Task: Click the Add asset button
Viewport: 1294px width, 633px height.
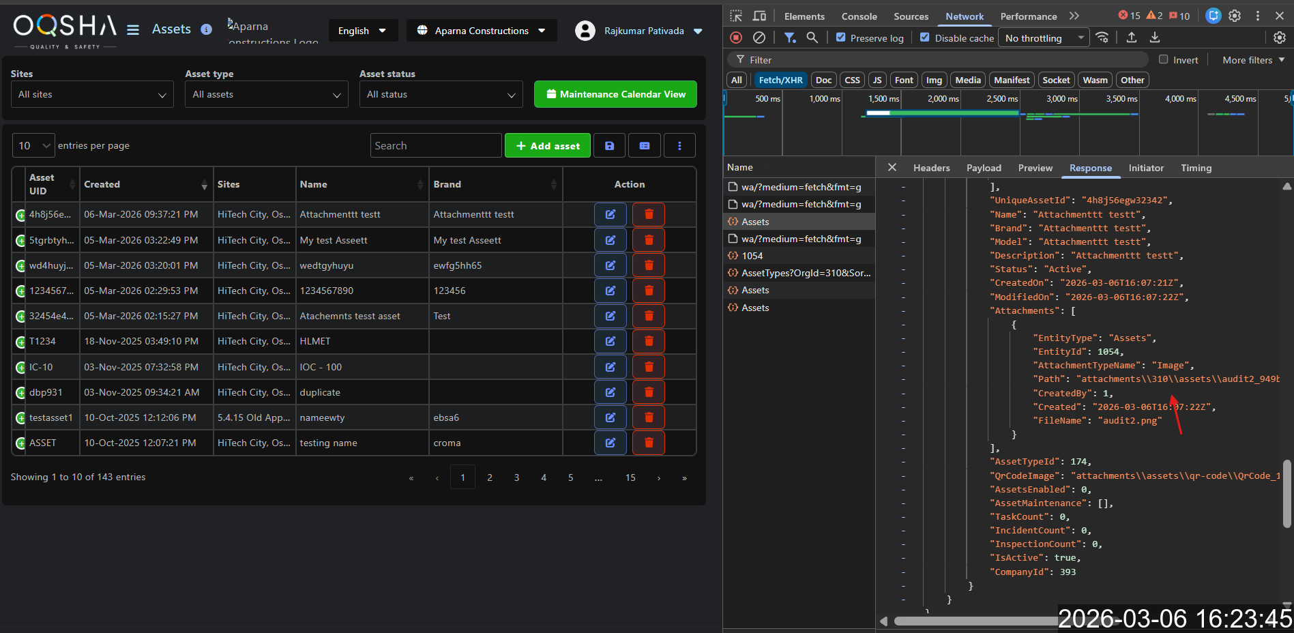Action: [x=547, y=145]
